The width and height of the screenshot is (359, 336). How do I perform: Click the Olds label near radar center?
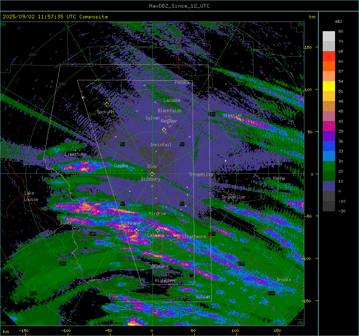click(x=152, y=167)
